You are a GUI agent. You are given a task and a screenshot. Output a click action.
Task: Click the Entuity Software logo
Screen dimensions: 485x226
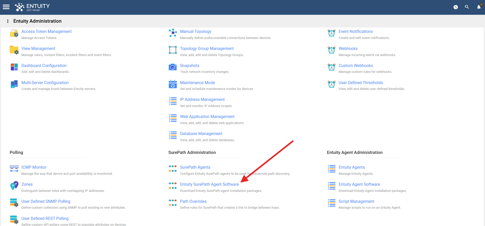pyautogui.click(x=32, y=7)
